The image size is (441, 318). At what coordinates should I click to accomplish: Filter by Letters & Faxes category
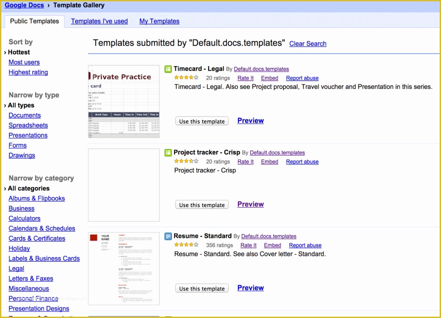[31, 279]
